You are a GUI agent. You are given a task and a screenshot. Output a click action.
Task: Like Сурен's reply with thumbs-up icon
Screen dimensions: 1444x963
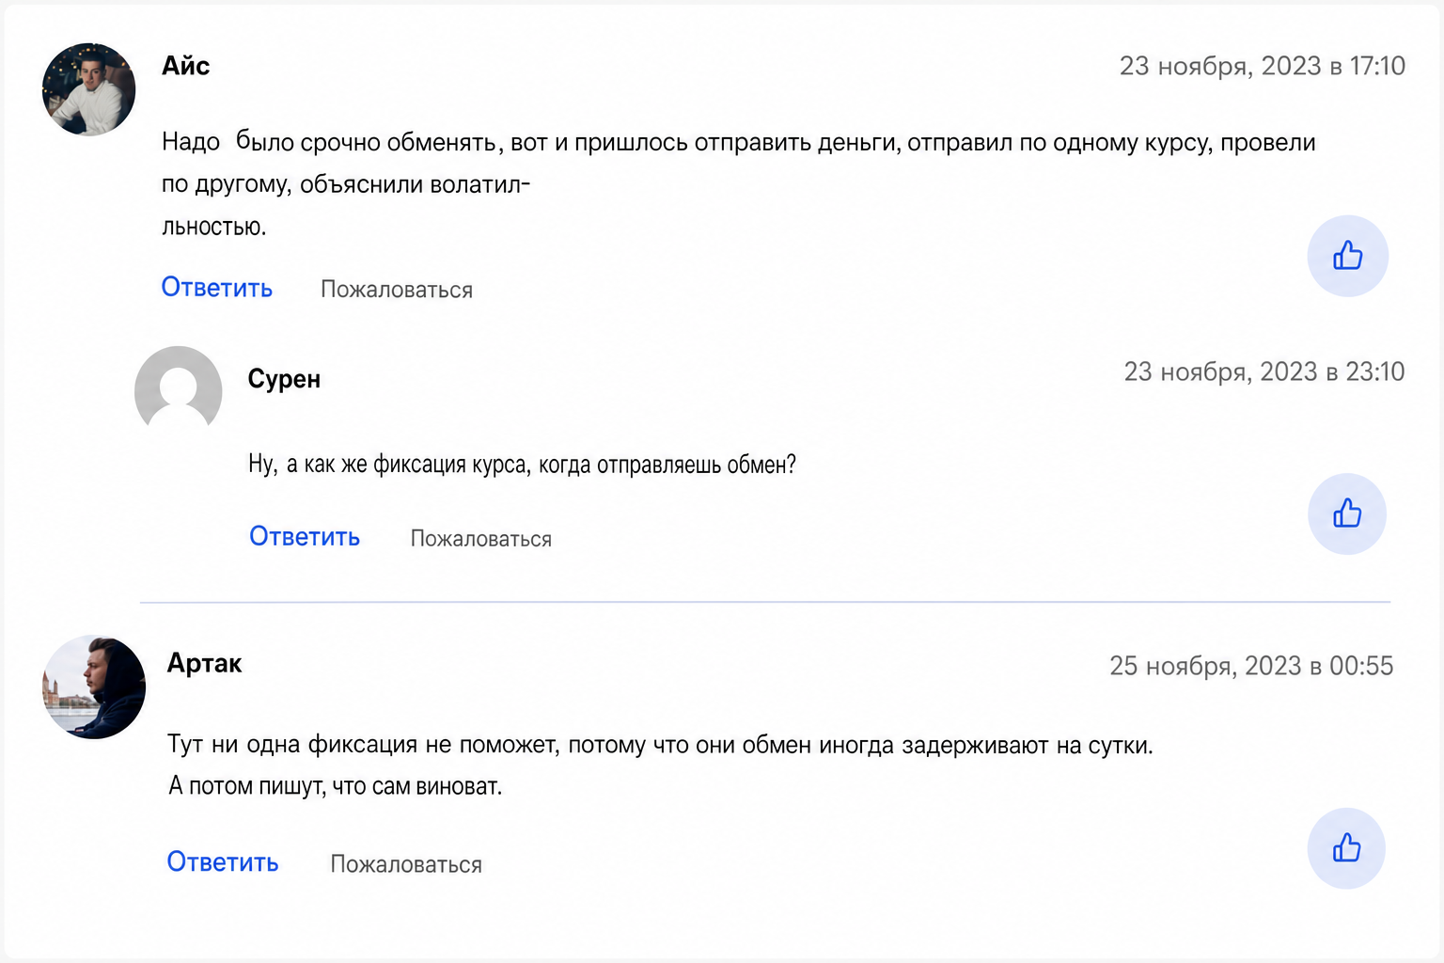click(1347, 513)
